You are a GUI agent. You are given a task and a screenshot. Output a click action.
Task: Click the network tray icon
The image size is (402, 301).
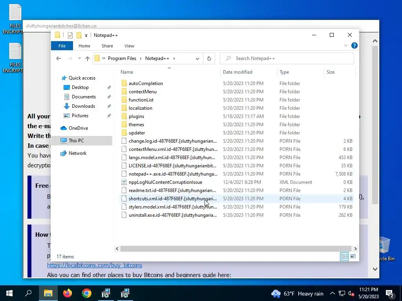[342, 294]
